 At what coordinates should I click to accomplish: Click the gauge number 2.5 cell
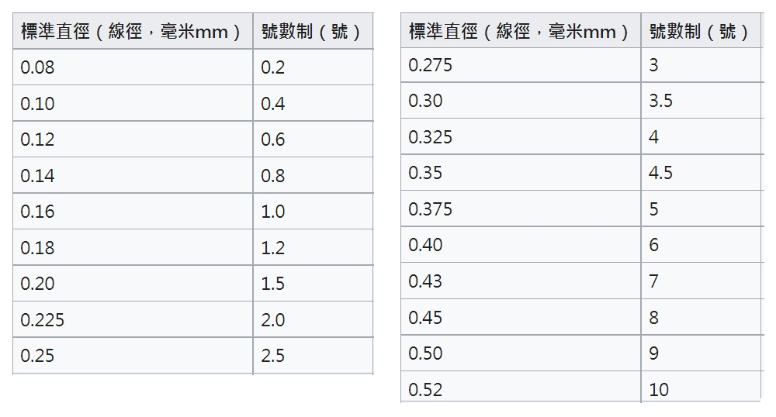[x=312, y=356]
